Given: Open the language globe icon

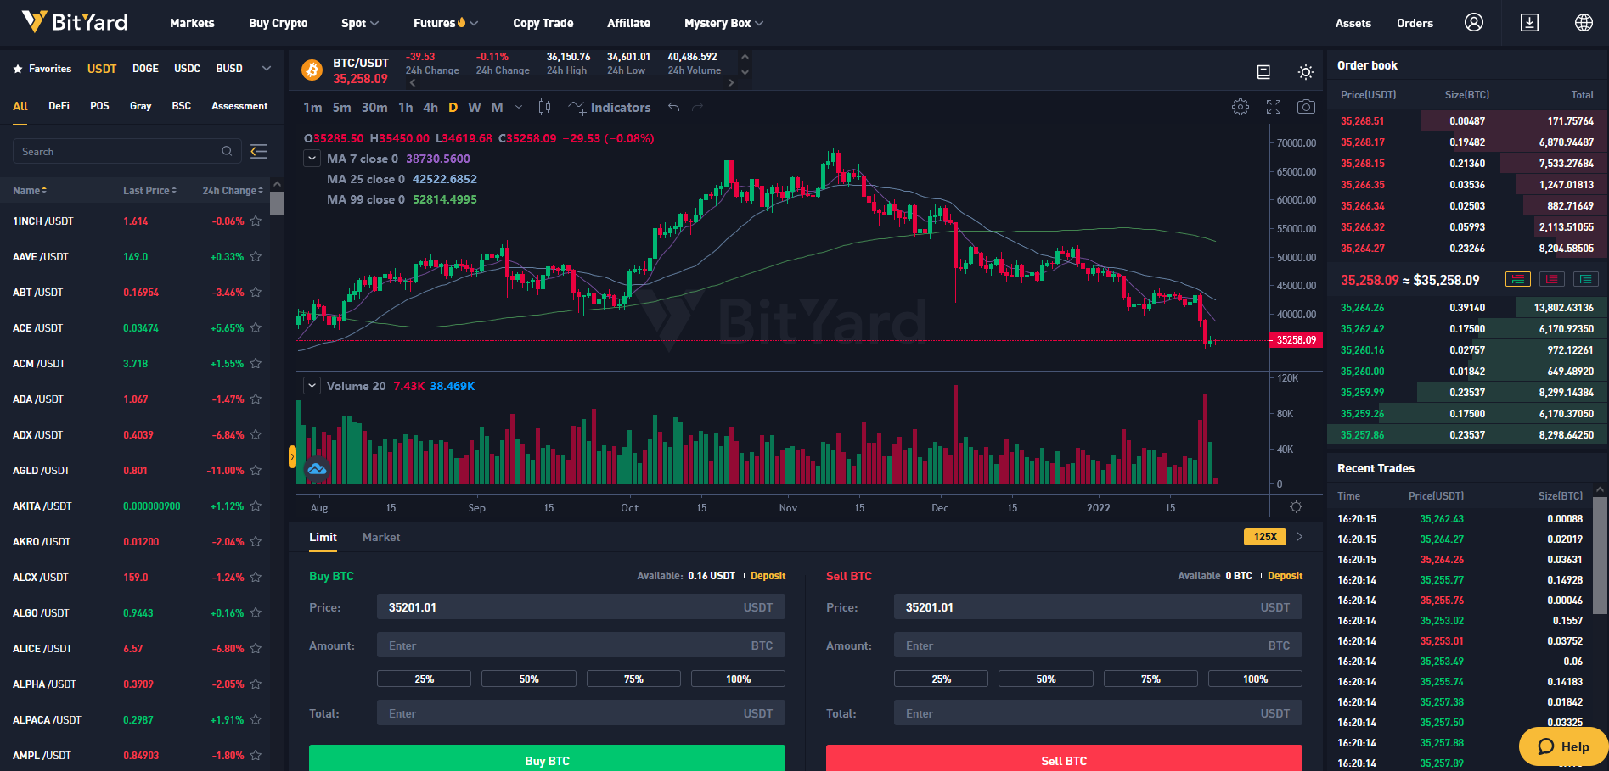Looking at the screenshot, I should [1584, 23].
